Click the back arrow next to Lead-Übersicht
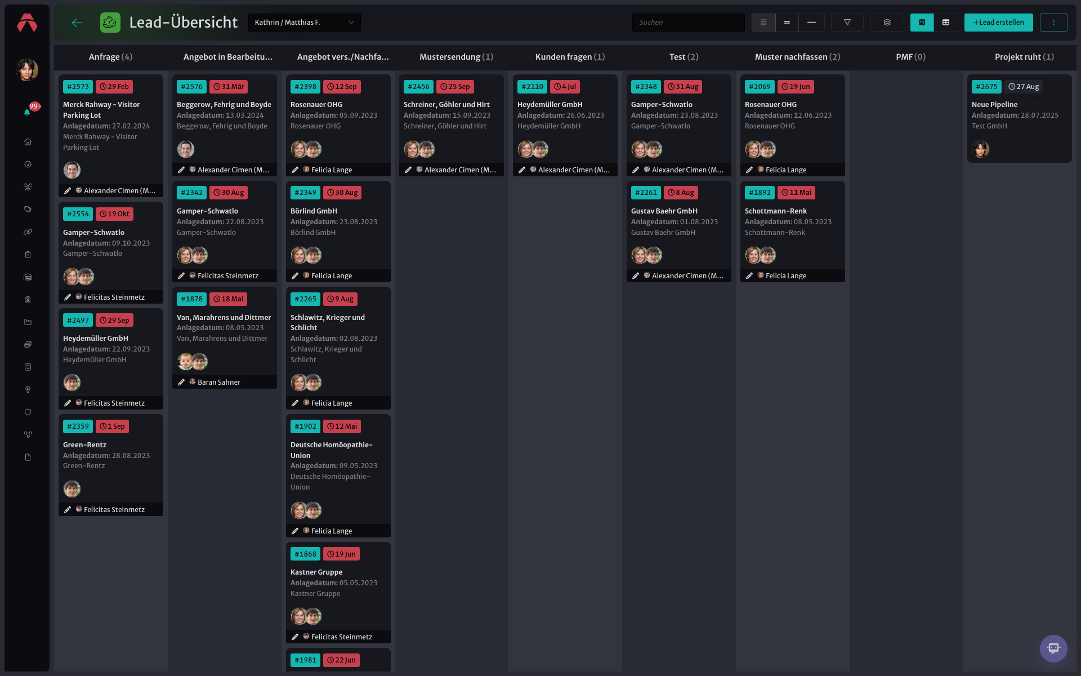Image resolution: width=1081 pixels, height=676 pixels. coord(77,23)
